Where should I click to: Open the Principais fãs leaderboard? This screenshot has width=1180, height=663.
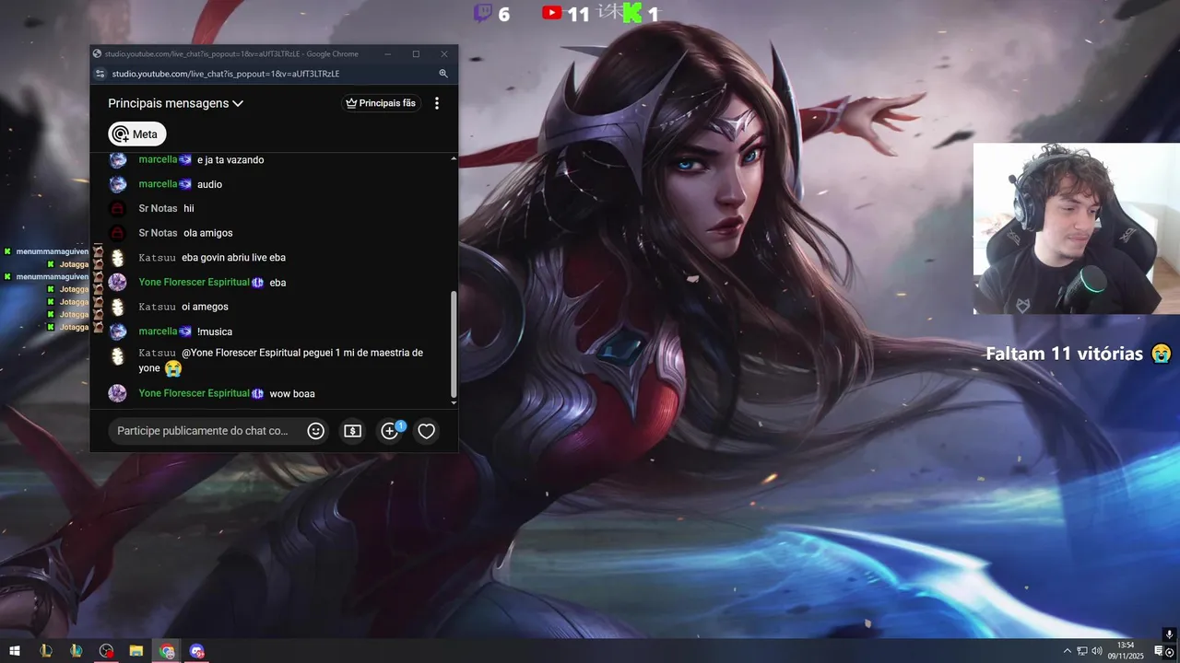click(x=381, y=103)
